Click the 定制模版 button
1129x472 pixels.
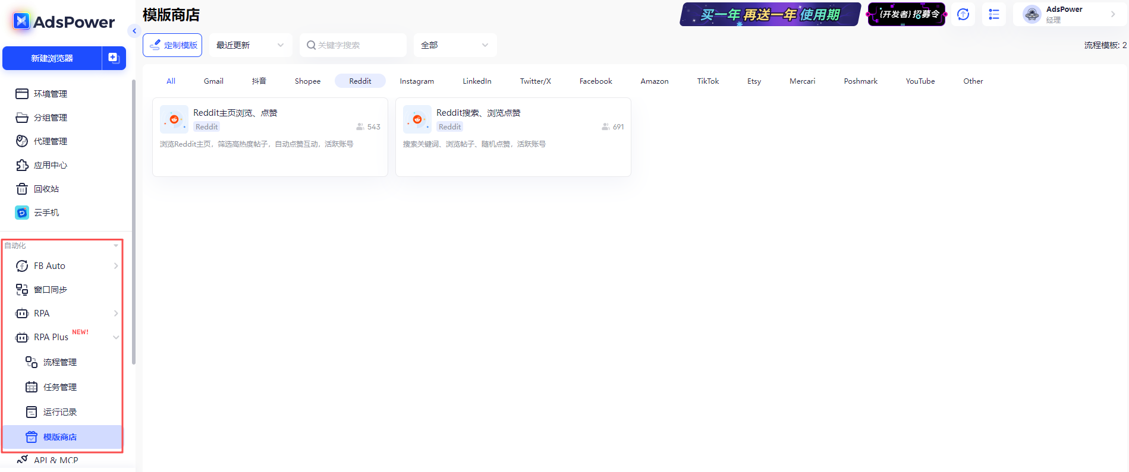pyautogui.click(x=172, y=45)
